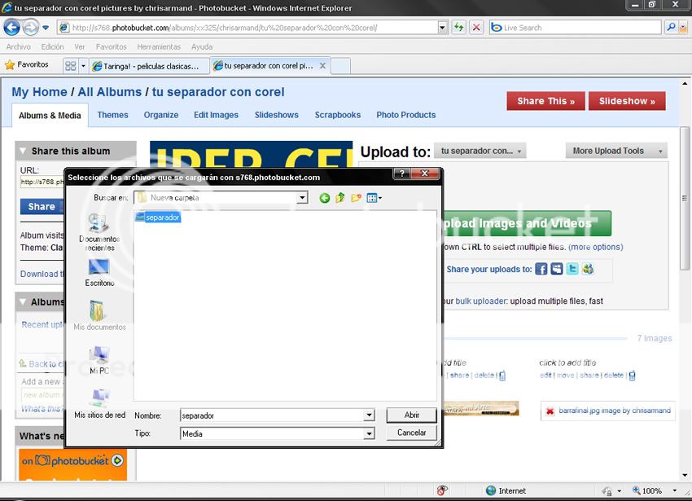Go to the 'All Albums' breadcrumb link
This screenshot has width=692, height=501.
coord(110,92)
